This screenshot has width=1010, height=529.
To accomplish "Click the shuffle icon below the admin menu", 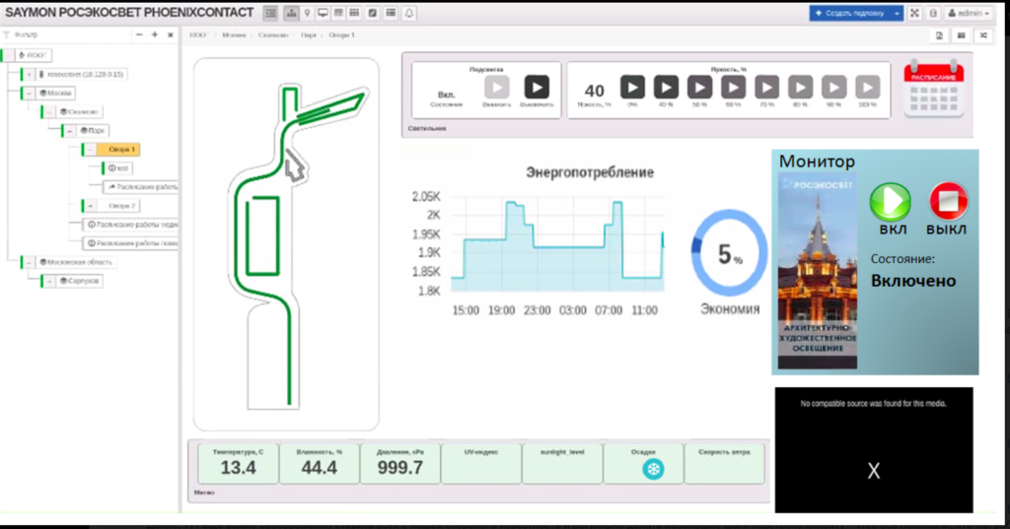I will point(982,35).
